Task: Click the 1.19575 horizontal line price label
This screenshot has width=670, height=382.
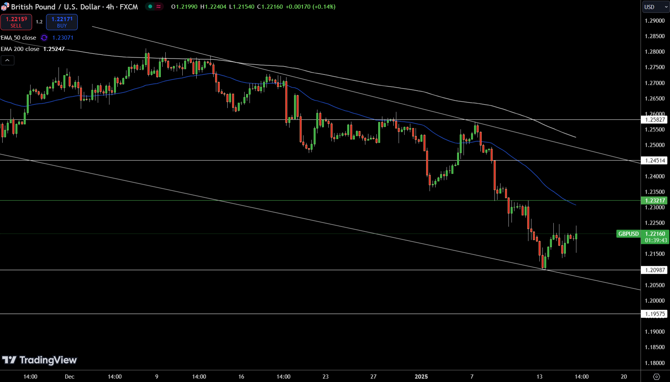Action: pyautogui.click(x=655, y=314)
